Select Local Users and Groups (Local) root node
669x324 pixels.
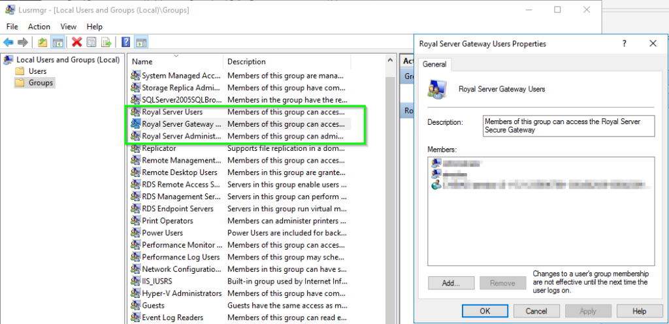(x=68, y=59)
